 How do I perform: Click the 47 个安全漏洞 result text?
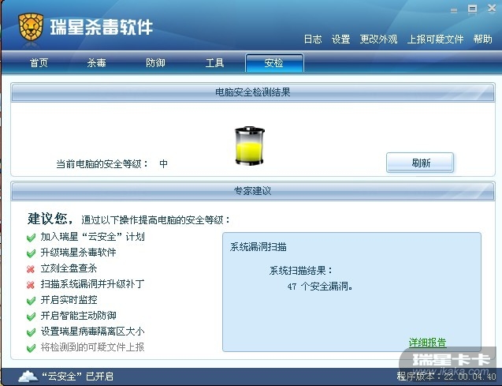(x=320, y=287)
